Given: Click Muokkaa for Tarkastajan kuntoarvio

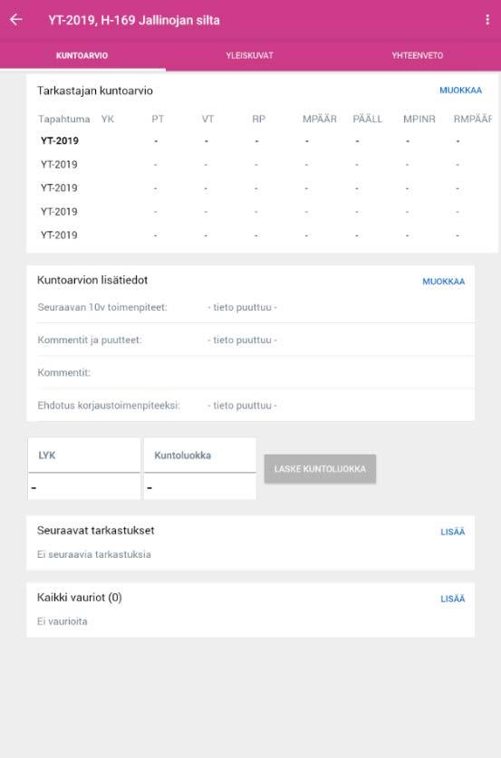Looking at the screenshot, I should coord(460,91).
